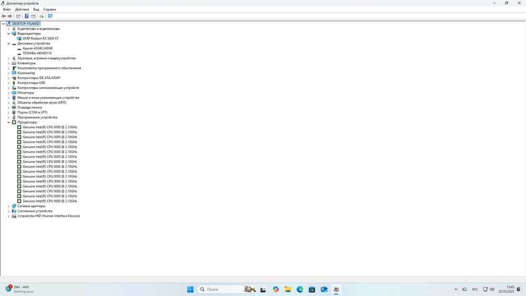Select Контроллеры IDE ATA/ATAPI label
Screen dimensions: 526x296
[x=39, y=78]
